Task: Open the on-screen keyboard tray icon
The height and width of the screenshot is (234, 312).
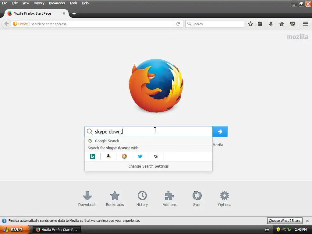Action: pos(267,230)
